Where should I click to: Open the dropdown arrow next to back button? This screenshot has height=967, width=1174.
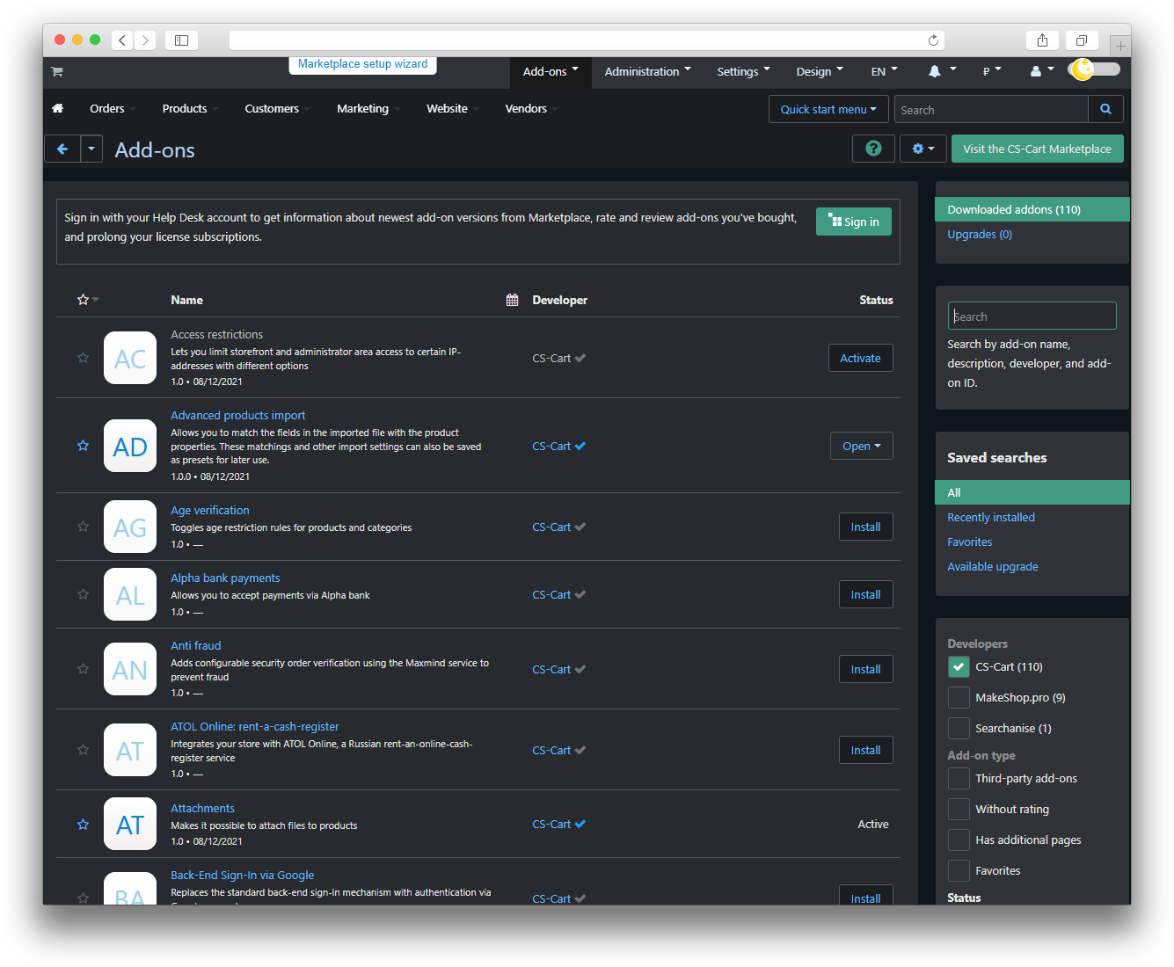tap(91, 149)
